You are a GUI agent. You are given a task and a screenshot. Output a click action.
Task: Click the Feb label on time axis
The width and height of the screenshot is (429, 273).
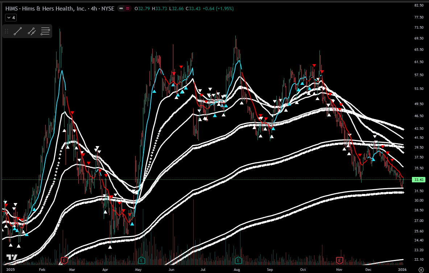click(x=42, y=269)
